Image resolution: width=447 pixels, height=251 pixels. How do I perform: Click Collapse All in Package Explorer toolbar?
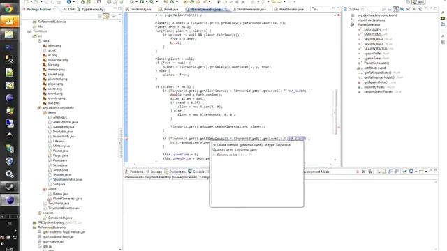(x=99, y=16)
